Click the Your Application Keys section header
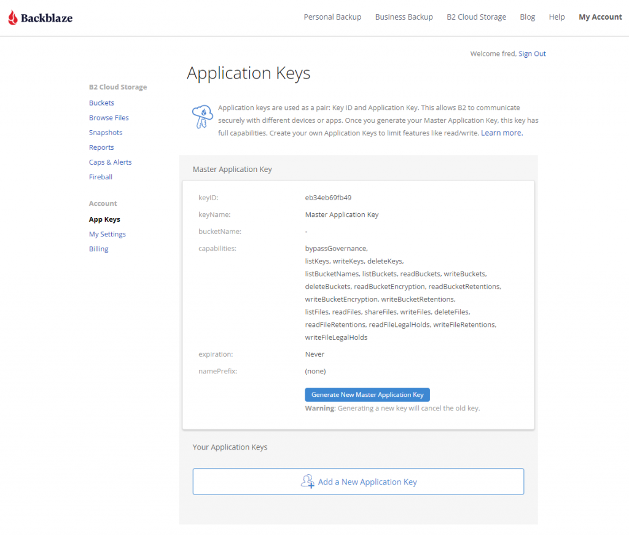 (230, 447)
